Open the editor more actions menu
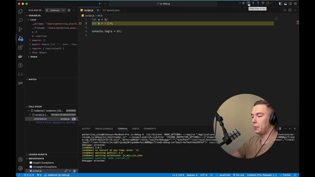 tap(295, 10)
